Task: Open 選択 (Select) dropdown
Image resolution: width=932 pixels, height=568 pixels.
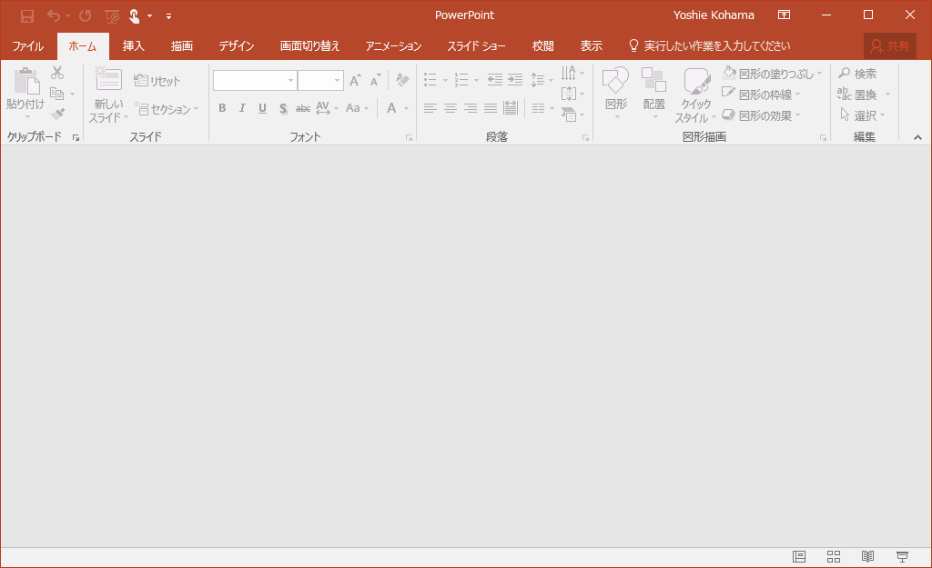Action: point(863,115)
